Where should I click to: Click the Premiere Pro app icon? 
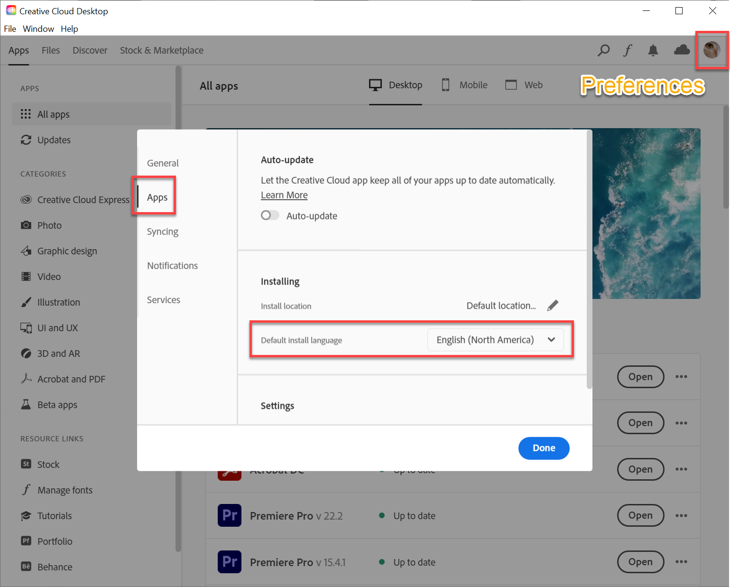pos(230,515)
